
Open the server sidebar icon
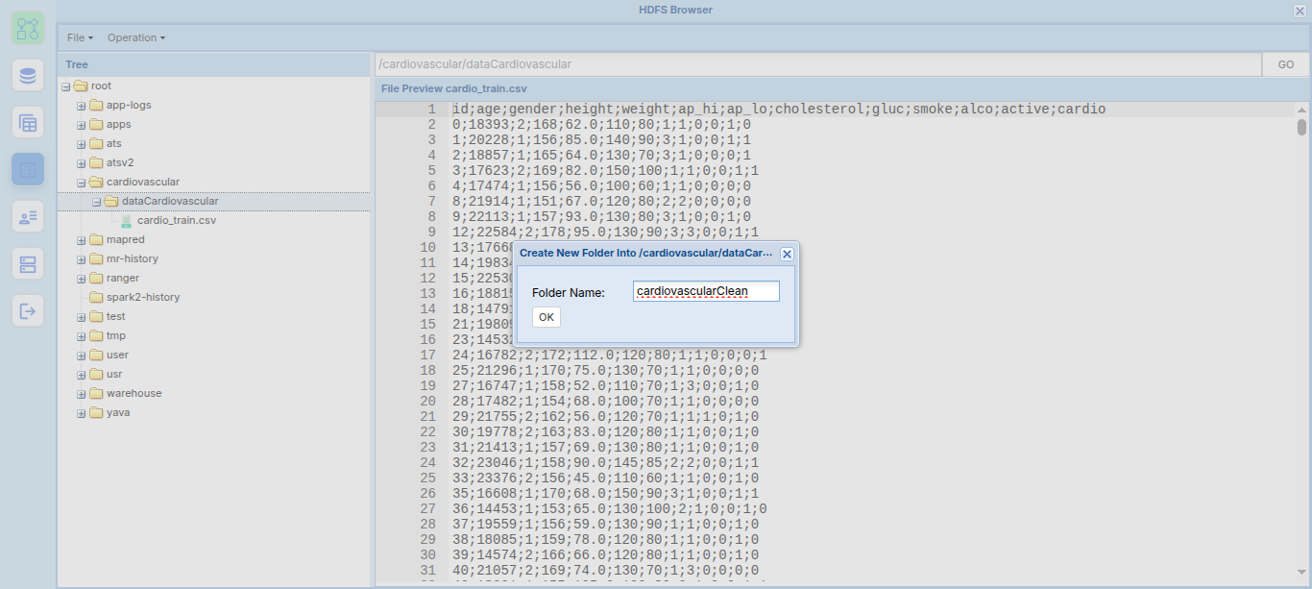(28, 264)
